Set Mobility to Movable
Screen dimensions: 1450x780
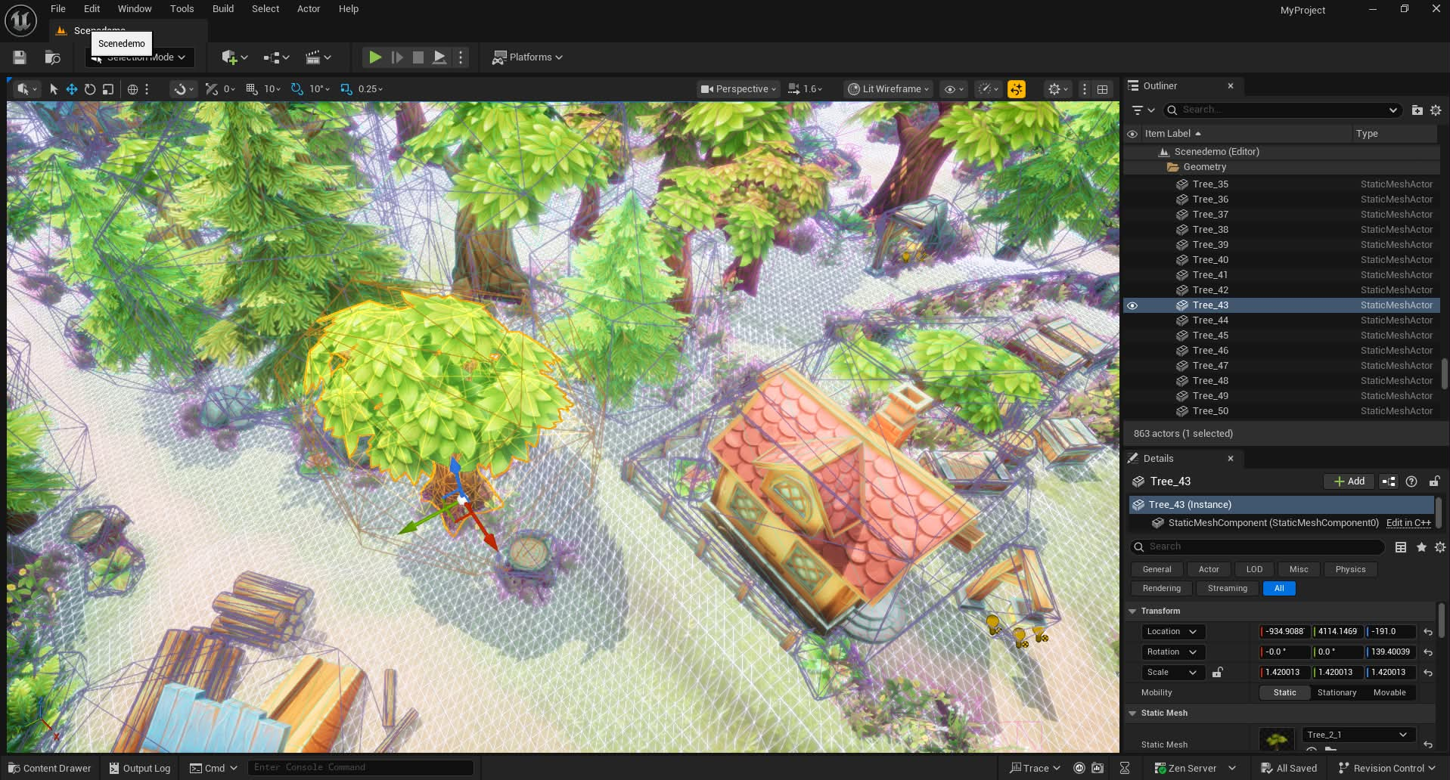[x=1389, y=693]
